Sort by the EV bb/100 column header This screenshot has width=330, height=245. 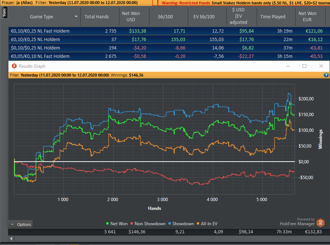[204, 16]
